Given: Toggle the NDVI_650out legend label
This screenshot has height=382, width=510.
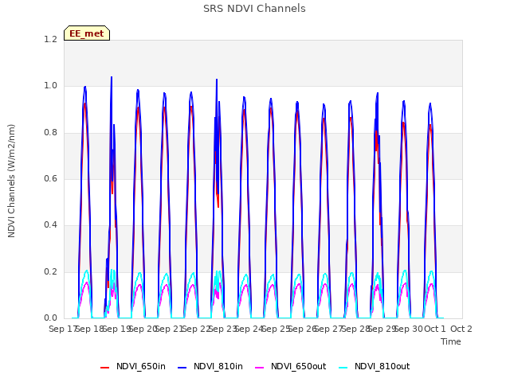Looking at the screenshot, I should pyautogui.click(x=298, y=367).
